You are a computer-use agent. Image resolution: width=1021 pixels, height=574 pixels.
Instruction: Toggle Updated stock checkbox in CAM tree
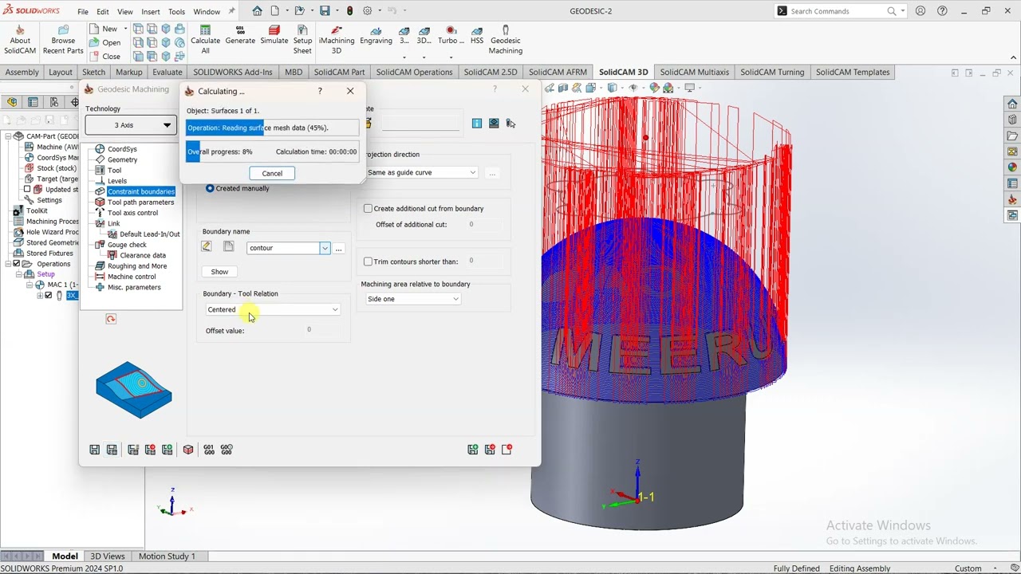[27, 190]
